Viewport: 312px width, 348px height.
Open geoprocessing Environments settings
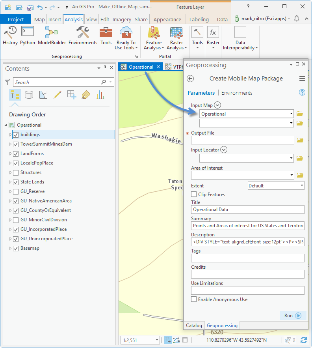[83, 36]
